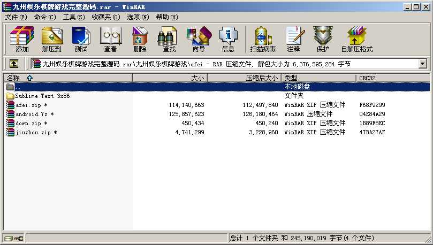Click the down.zip archive file icon
The image size is (433, 245).
(x=10, y=123)
